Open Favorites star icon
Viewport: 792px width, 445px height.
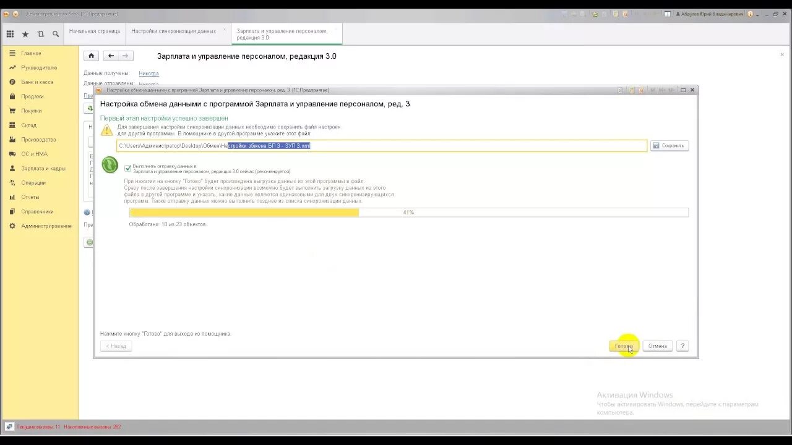pyautogui.click(x=25, y=34)
